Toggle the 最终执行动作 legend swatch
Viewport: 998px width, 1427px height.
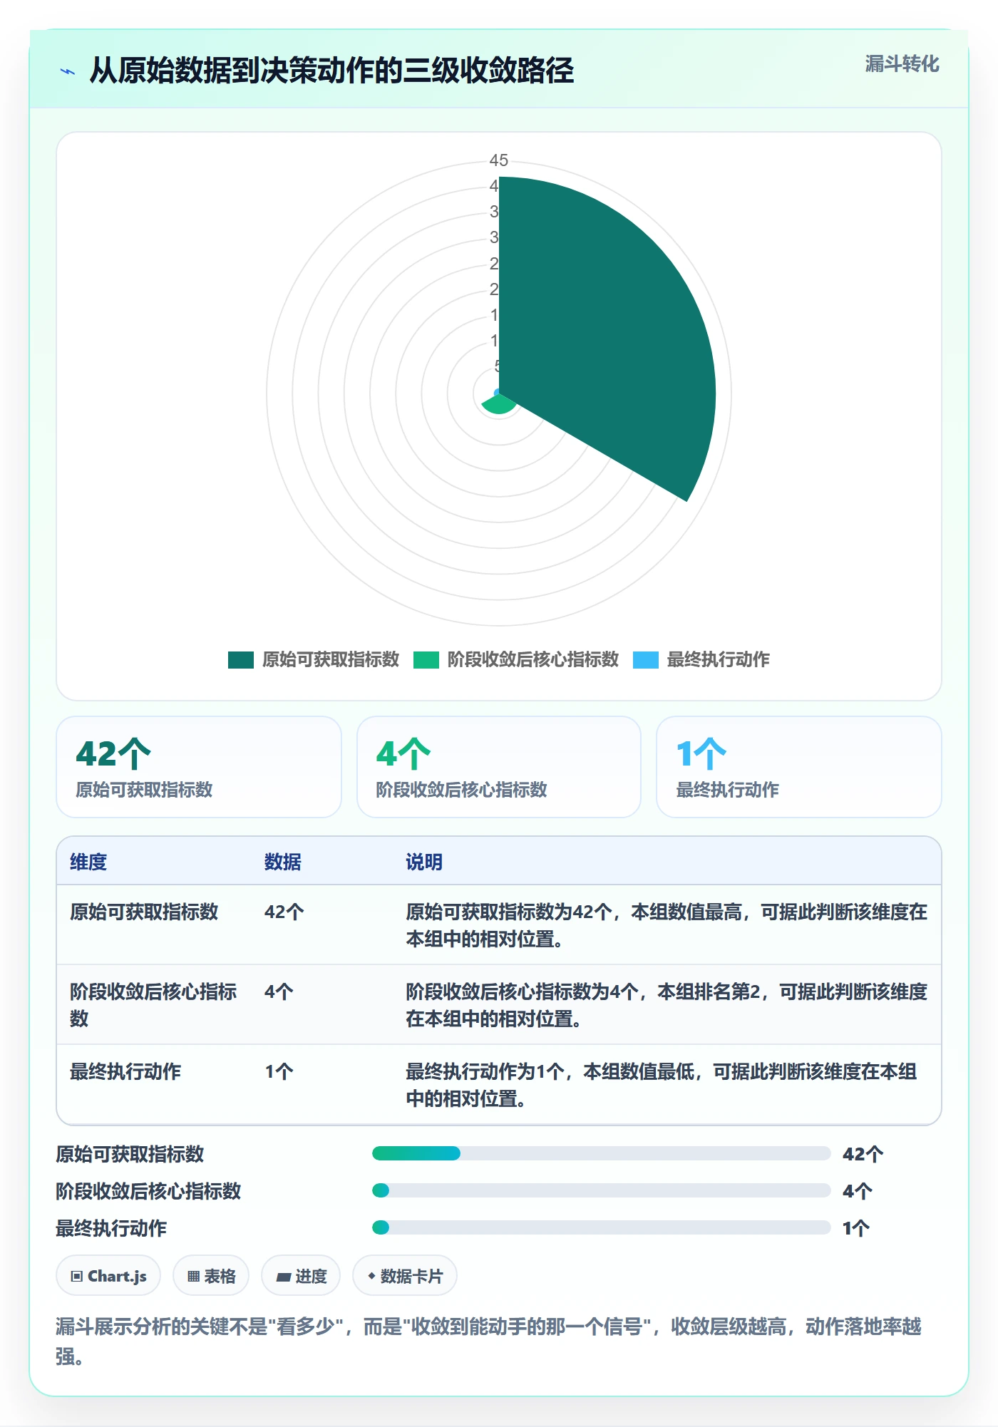pyautogui.click(x=646, y=660)
